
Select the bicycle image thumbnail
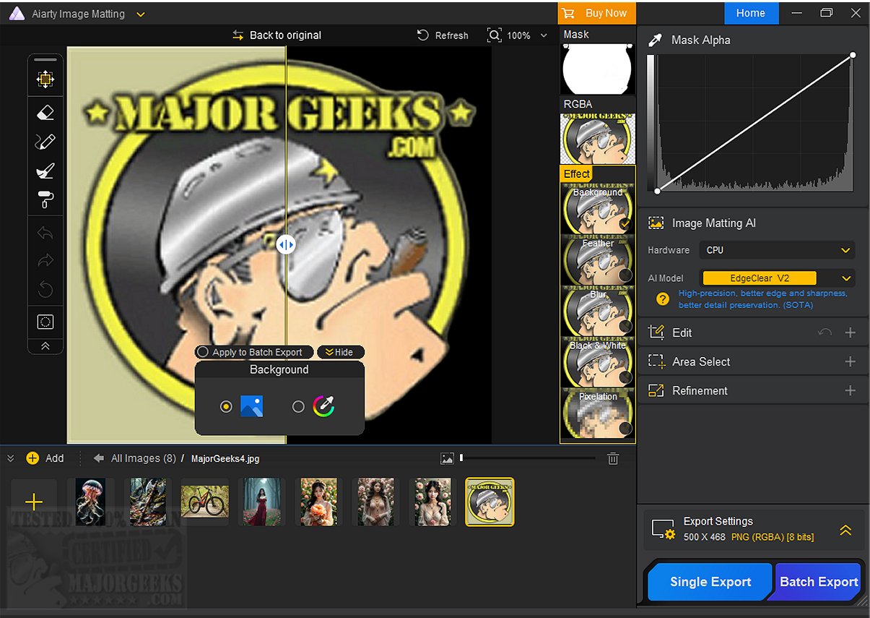click(204, 502)
